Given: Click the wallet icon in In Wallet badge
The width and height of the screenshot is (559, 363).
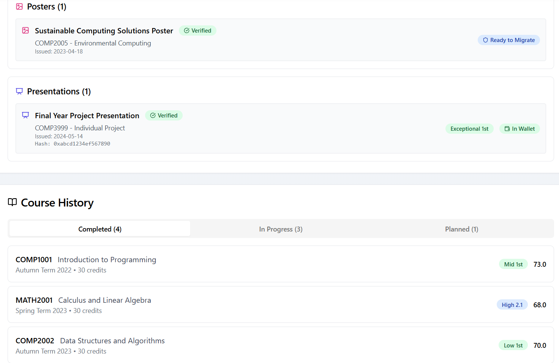Looking at the screenshot, I should click(x=507, y=129).
